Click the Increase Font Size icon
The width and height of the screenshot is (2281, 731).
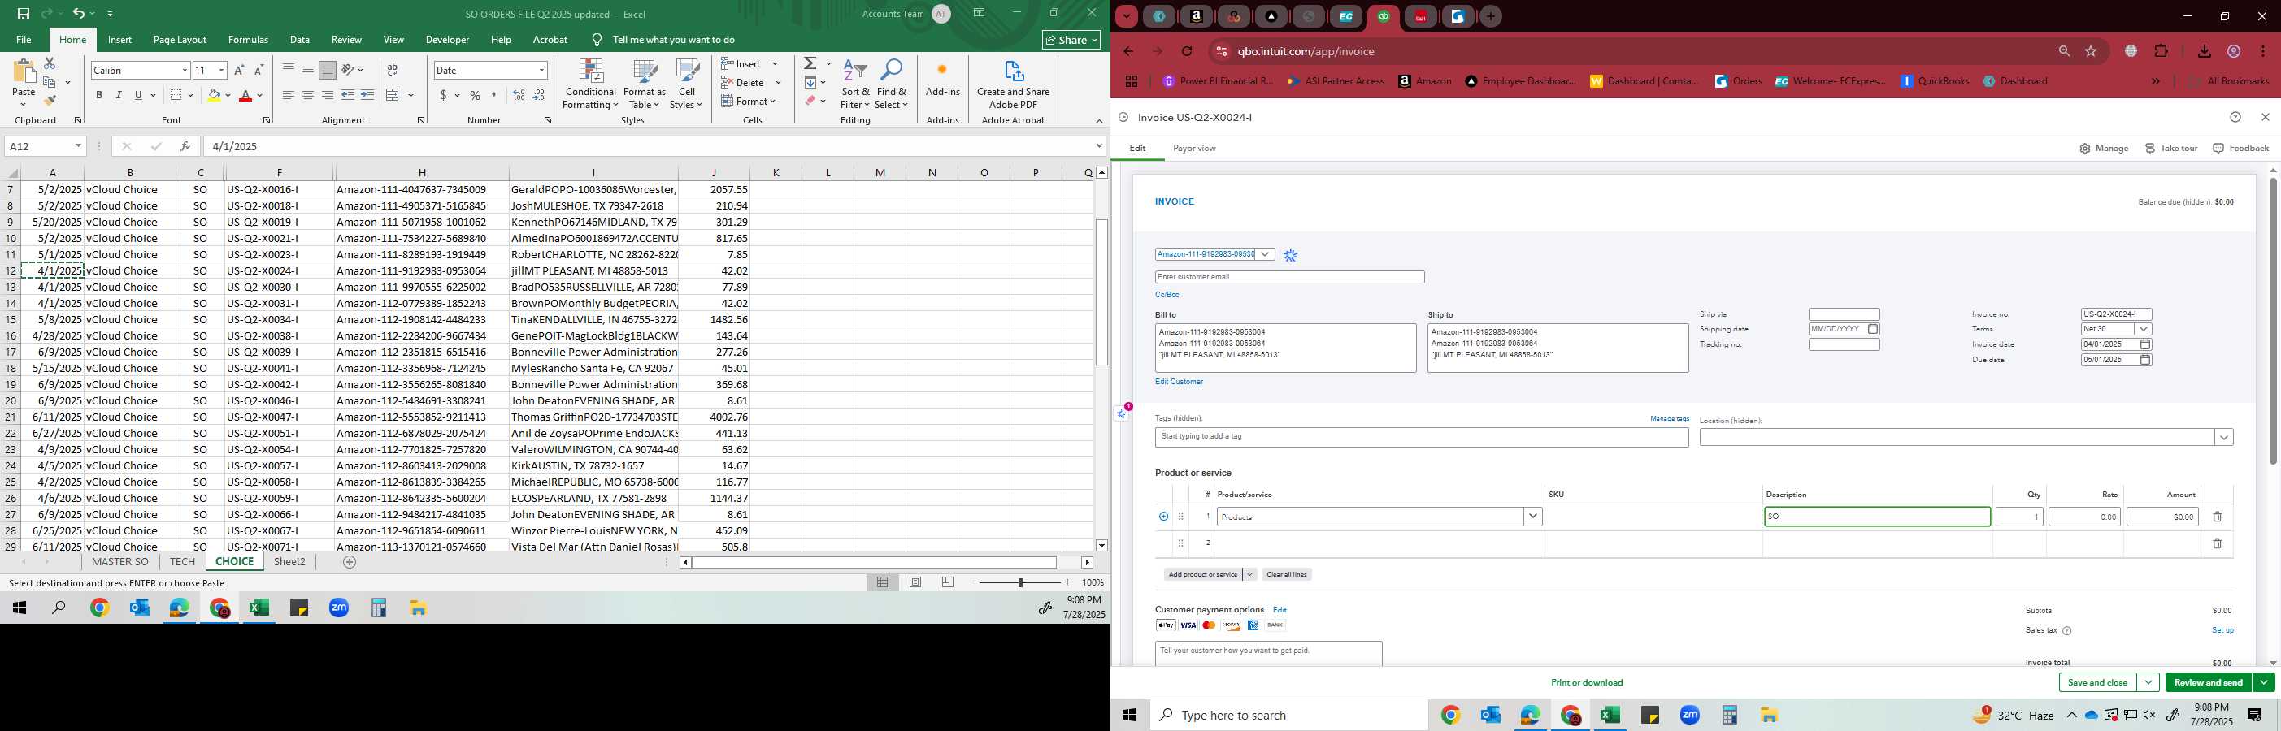click(239, 70)
